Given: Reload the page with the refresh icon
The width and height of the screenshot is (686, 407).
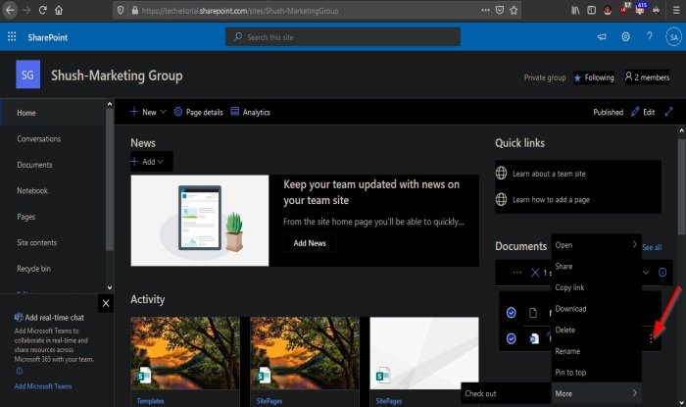Looking at the screenshot, I should 42,10.
